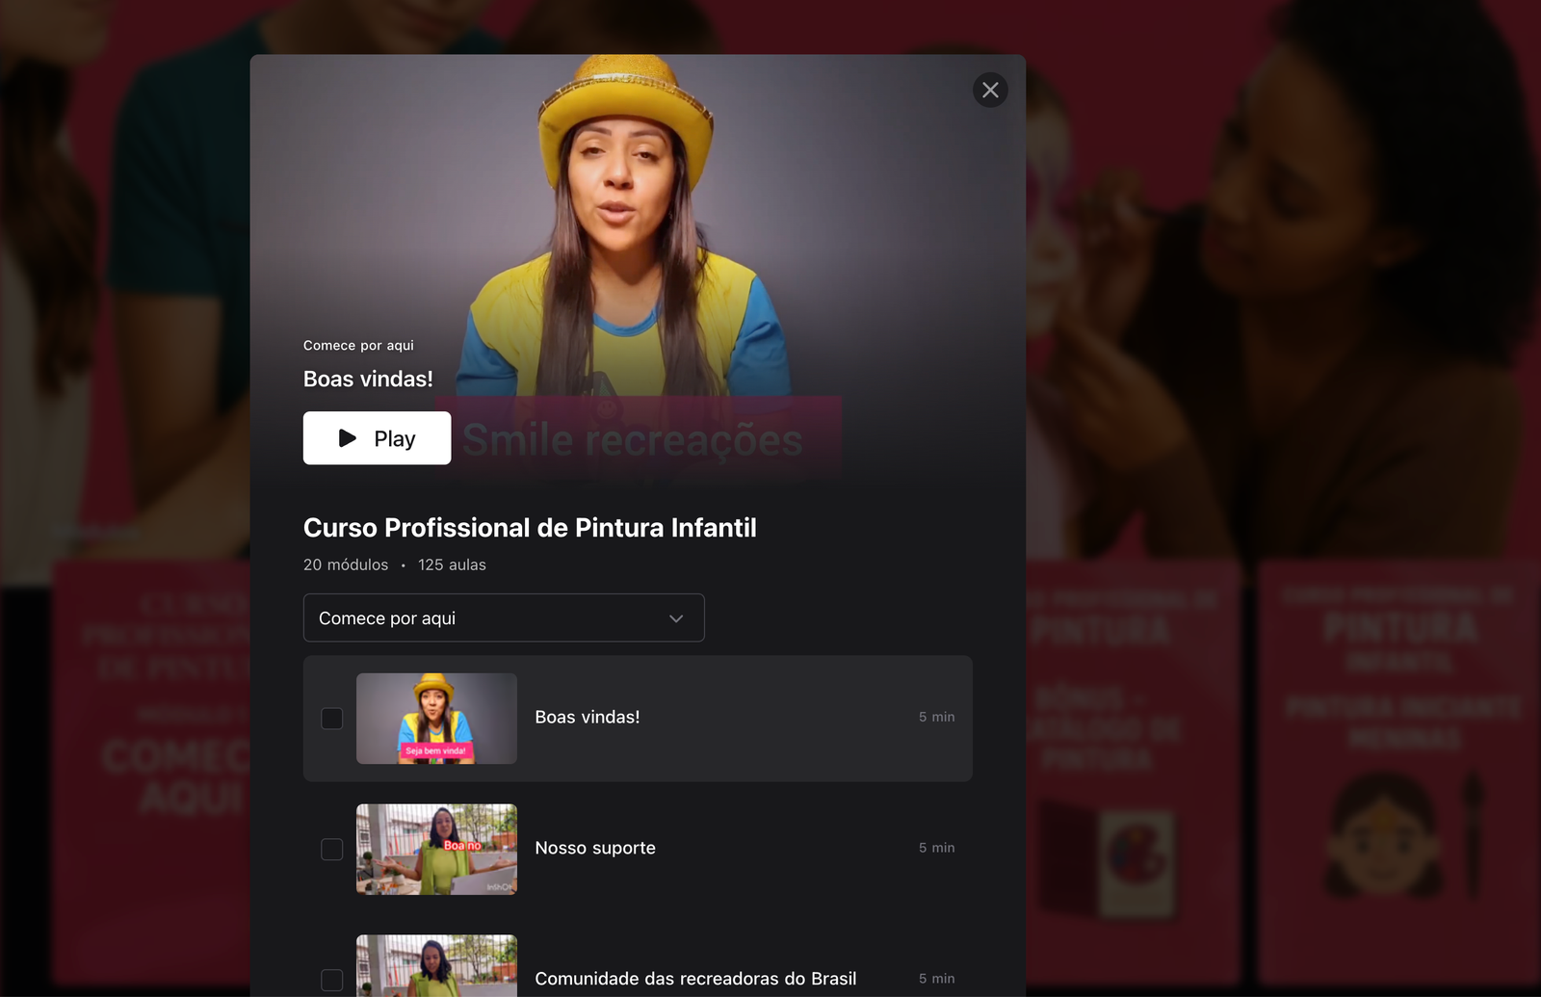Select the "Nosso suporte" video thumbnail
The width and height of the screenshot is (1541, 997).
point(436,850)
